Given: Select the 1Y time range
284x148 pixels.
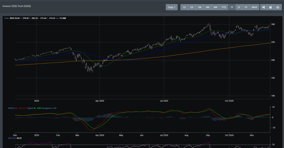Looking at the screenshot, I should coord(232,7).
